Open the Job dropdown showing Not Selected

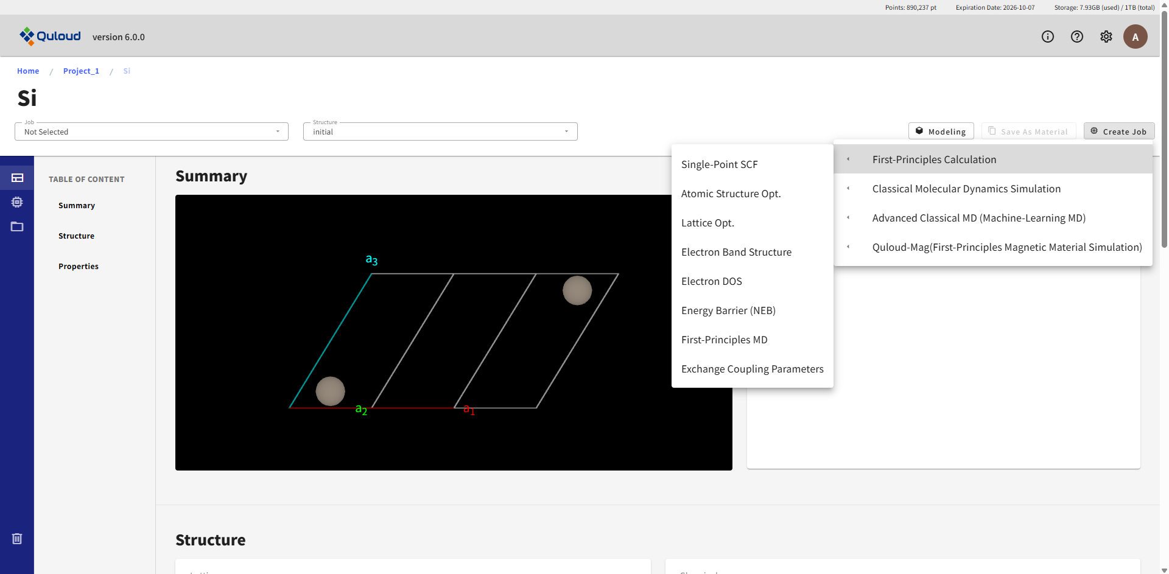point(151,131)
